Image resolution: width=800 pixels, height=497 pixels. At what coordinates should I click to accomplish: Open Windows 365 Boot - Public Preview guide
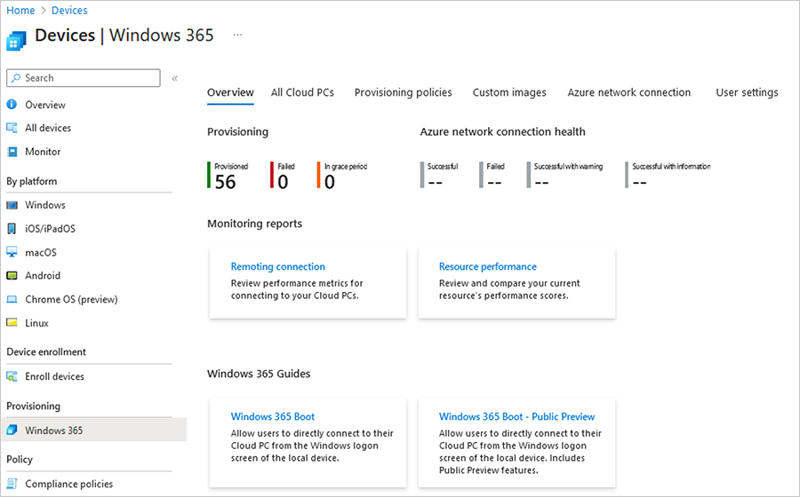[516, 416]
